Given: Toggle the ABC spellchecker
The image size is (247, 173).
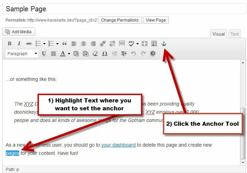Looking at the screenshot, I should (x=131, y=44).
